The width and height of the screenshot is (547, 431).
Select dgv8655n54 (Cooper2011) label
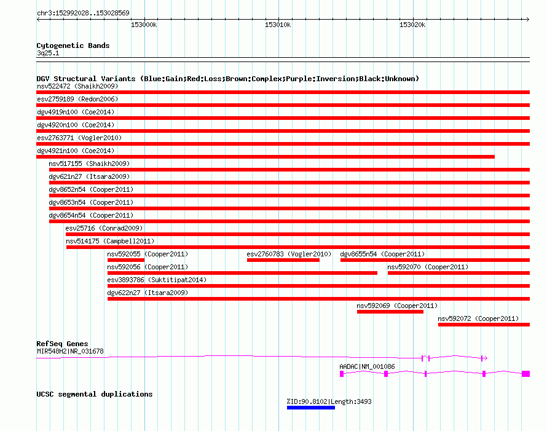(x=382, y=254)
